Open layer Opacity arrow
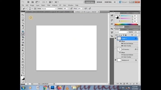The height and width of the screenshot is (90, 161). point(139,32)
